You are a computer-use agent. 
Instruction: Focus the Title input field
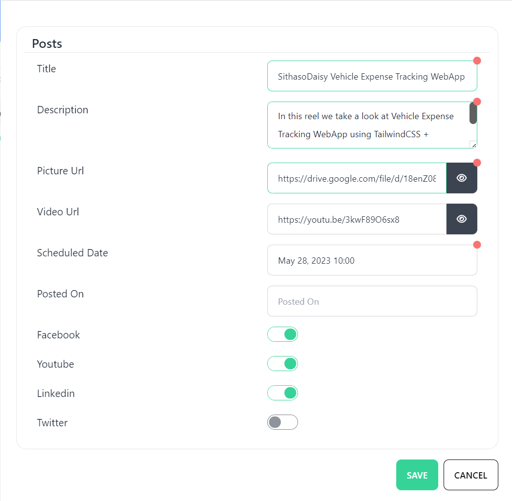371,77
